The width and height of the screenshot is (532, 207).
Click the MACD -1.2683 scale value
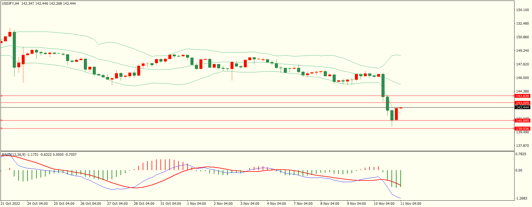click(521, 198)
